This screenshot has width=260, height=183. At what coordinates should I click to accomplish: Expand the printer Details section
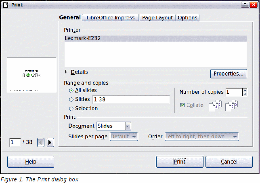coord(66,72)
